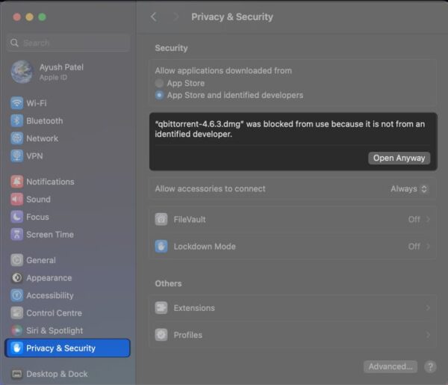Click the Focus label in sidebar

tap(37, 217)
